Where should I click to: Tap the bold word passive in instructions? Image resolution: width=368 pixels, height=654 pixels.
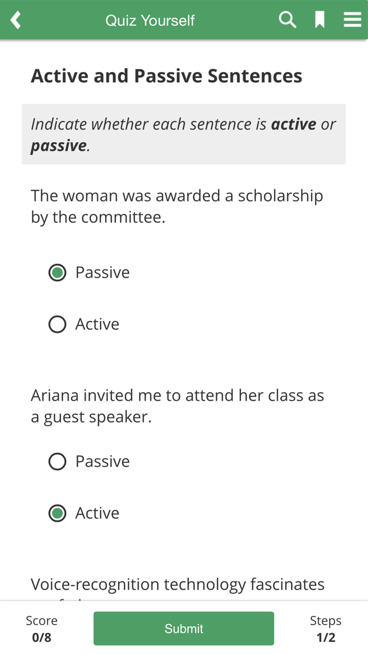click(x=58, y=146)
